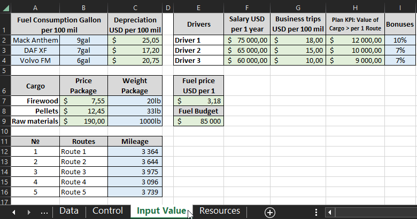The width and height of the screenshot is (417, 219).
Task: Click the Select All corner triangle
Action: 5,8
